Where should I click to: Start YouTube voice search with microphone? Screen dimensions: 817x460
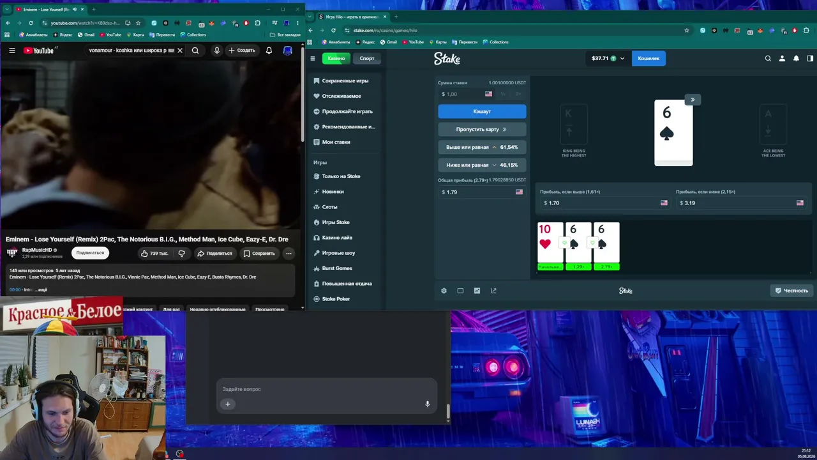[217, 50]
